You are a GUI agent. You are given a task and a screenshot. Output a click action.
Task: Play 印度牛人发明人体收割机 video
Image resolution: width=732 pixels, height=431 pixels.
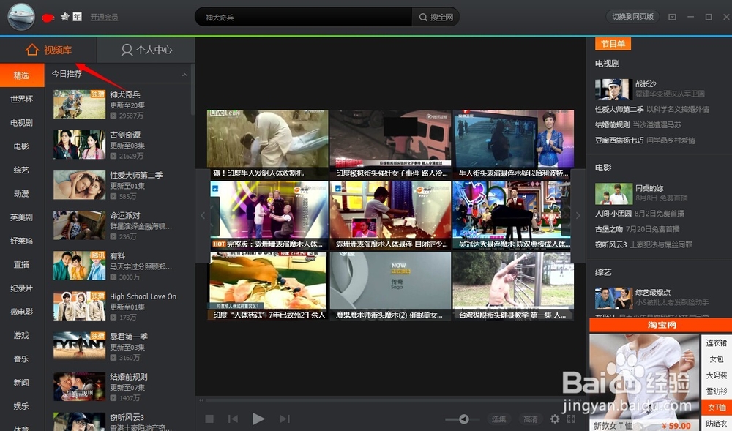[x=268, y=143]
